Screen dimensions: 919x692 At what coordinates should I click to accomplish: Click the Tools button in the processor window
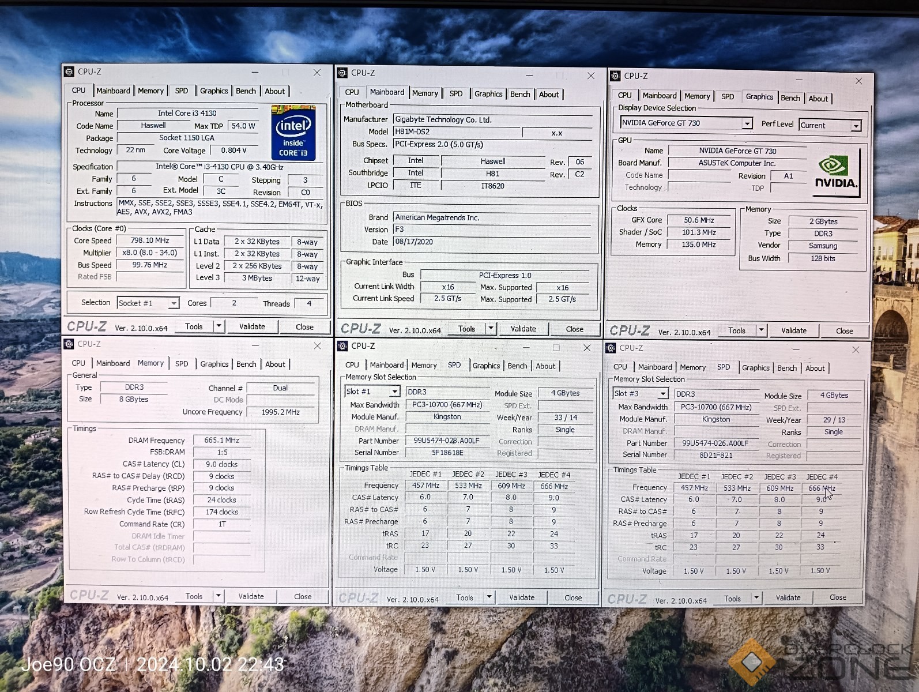coord(194,326)
